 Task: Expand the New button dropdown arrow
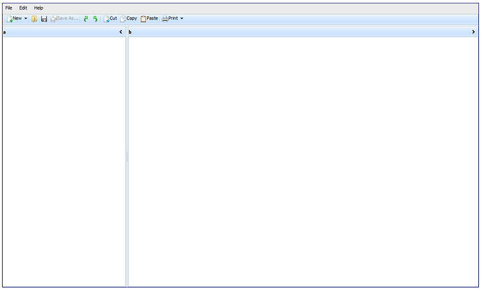pos(26,19)
